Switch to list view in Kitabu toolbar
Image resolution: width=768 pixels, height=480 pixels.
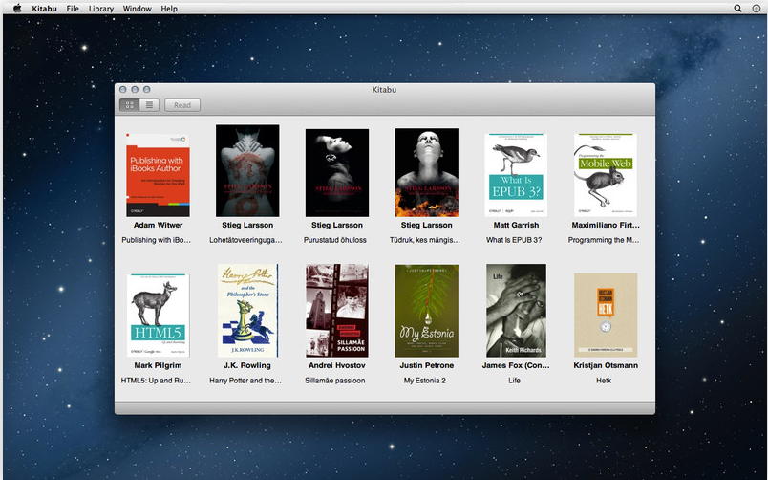pos(149,105)
